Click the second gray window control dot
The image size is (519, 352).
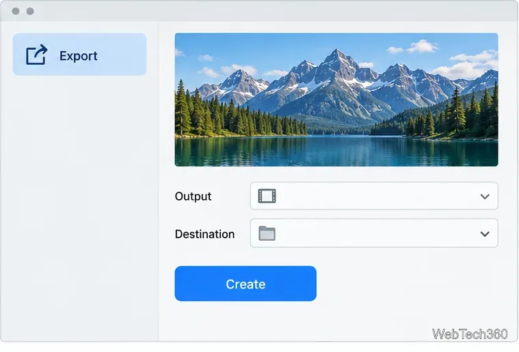[30, 11]
